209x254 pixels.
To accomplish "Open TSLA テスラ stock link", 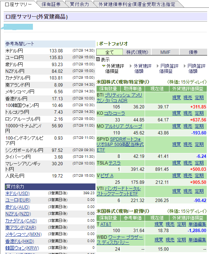I will click(x=114, y=163).
